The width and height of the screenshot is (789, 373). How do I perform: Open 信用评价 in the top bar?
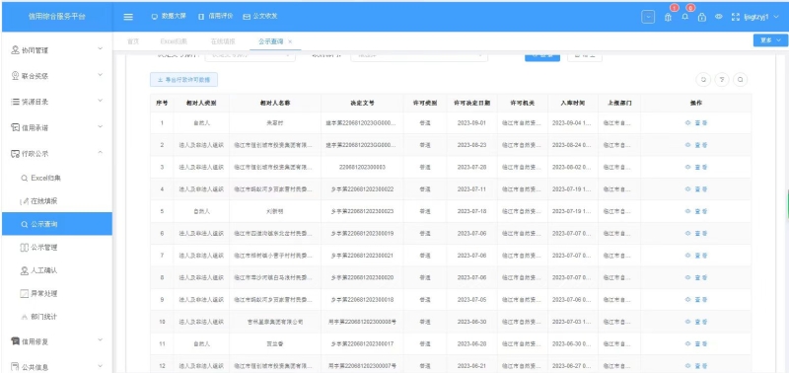tap(215, 16)
